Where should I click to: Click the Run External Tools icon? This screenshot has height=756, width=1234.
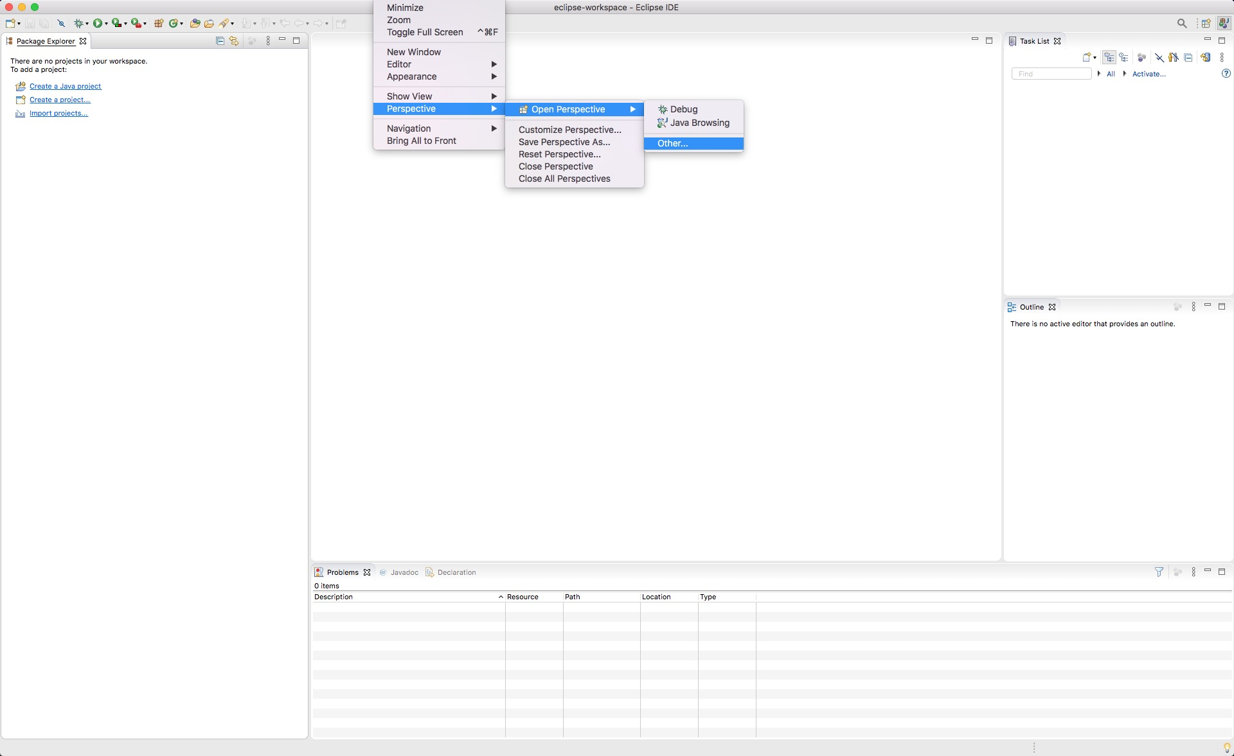pos(136,23)
